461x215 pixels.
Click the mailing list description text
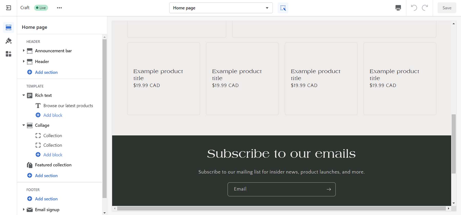pyautogui.click(x=281, y=172)
